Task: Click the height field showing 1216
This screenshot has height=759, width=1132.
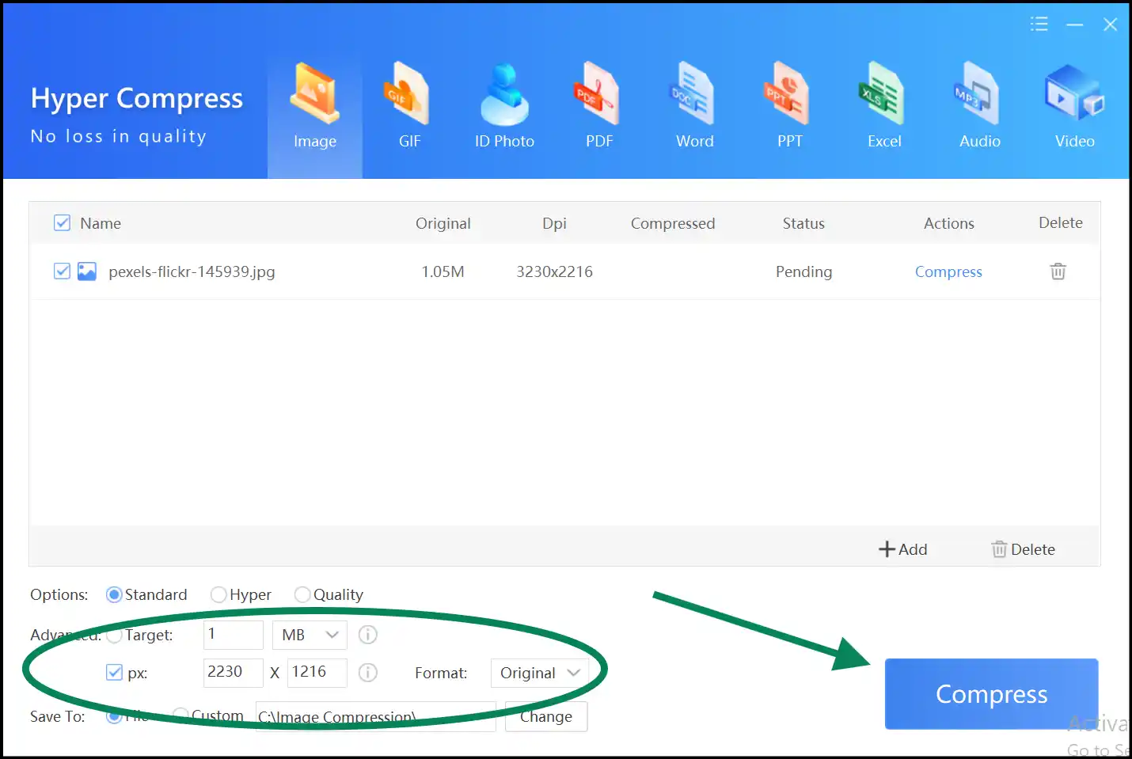Action: point(317,673)
